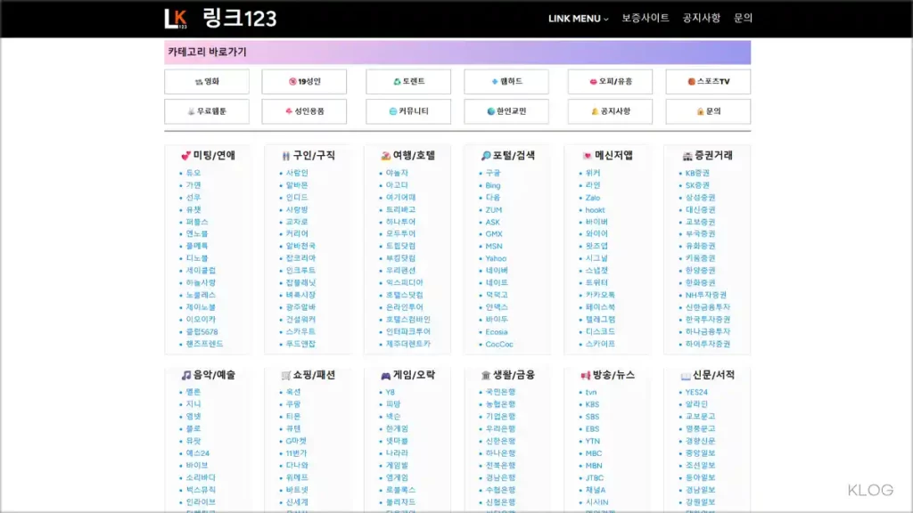Click the hearts icon beside 미팅/연애
This screenshot has width=913, height=513.
coord(185,156)
